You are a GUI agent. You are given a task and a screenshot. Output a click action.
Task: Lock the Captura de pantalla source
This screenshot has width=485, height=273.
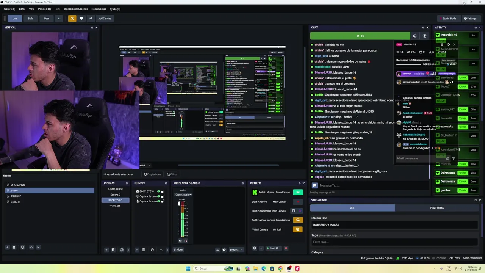pos(163,196)
